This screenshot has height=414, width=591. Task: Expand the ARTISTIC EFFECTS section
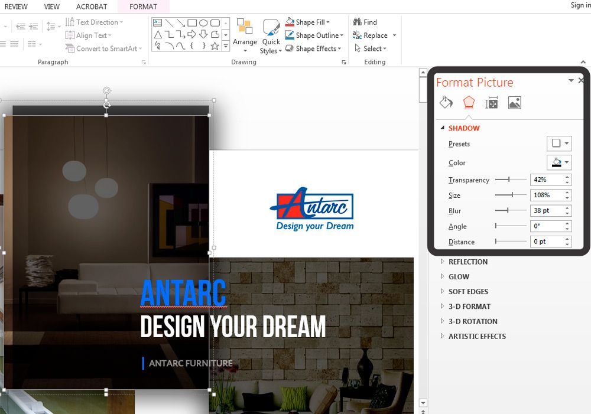[443, 336]
